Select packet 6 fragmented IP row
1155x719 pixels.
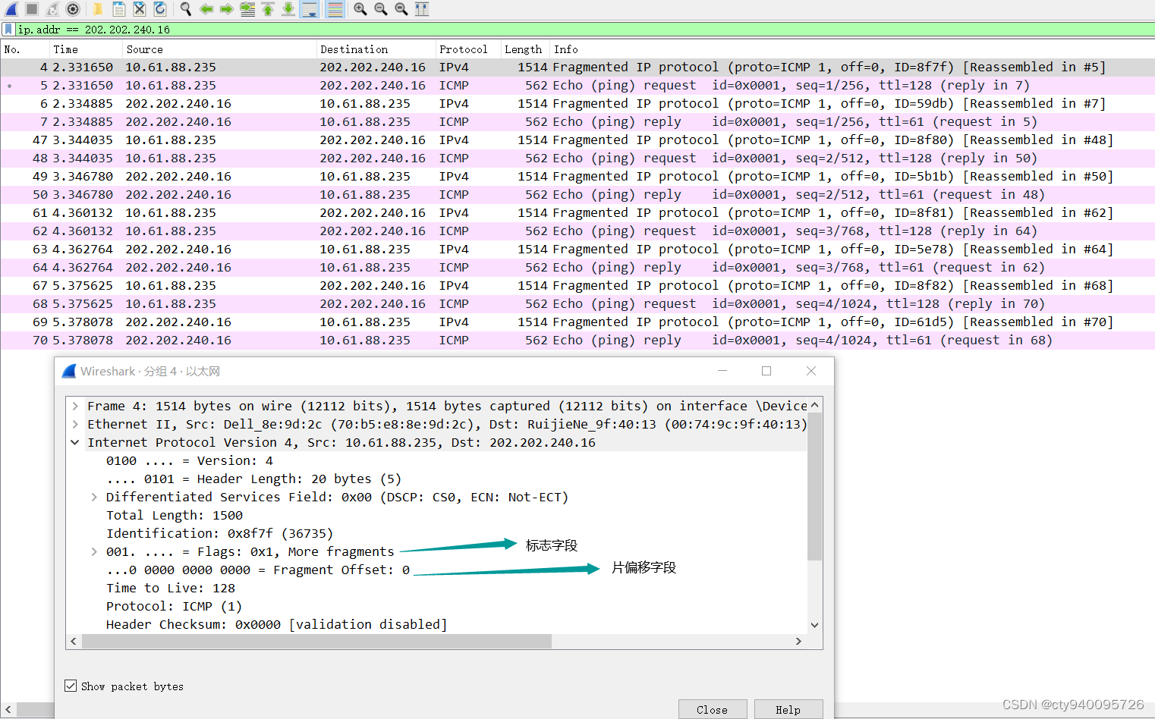click(577, 104)
